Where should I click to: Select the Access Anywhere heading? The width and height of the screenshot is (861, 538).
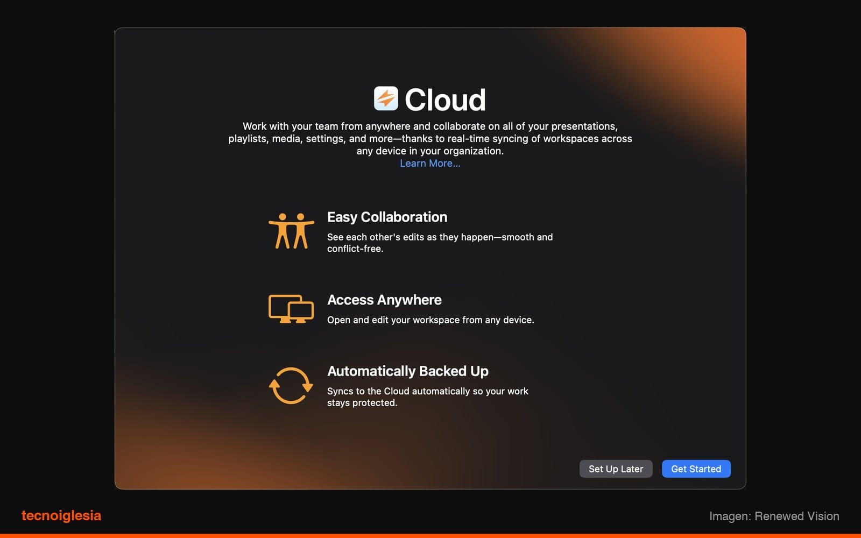pos(384,300)
